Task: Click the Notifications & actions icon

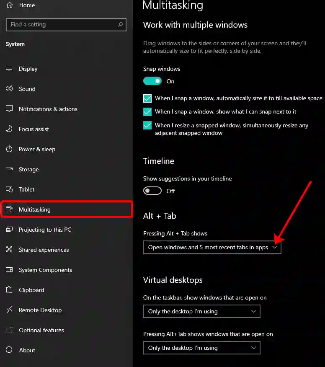Action: click(9, 109)
